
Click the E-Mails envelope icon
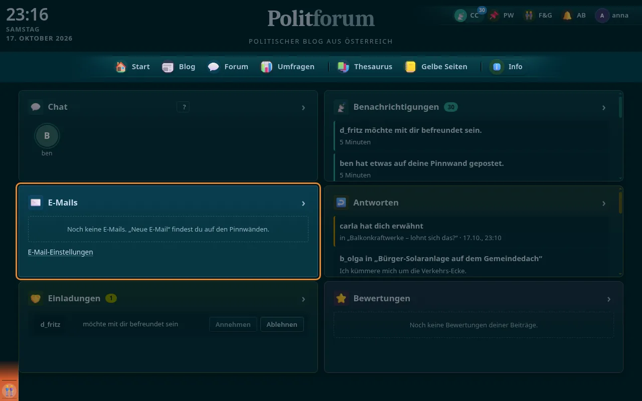pyautogui.click(x=36, y=203)
